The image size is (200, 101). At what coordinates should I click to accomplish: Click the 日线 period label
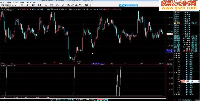click(x=168, y=64)
